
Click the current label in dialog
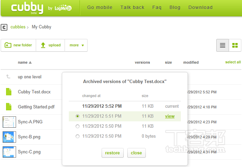pos(172,106)
